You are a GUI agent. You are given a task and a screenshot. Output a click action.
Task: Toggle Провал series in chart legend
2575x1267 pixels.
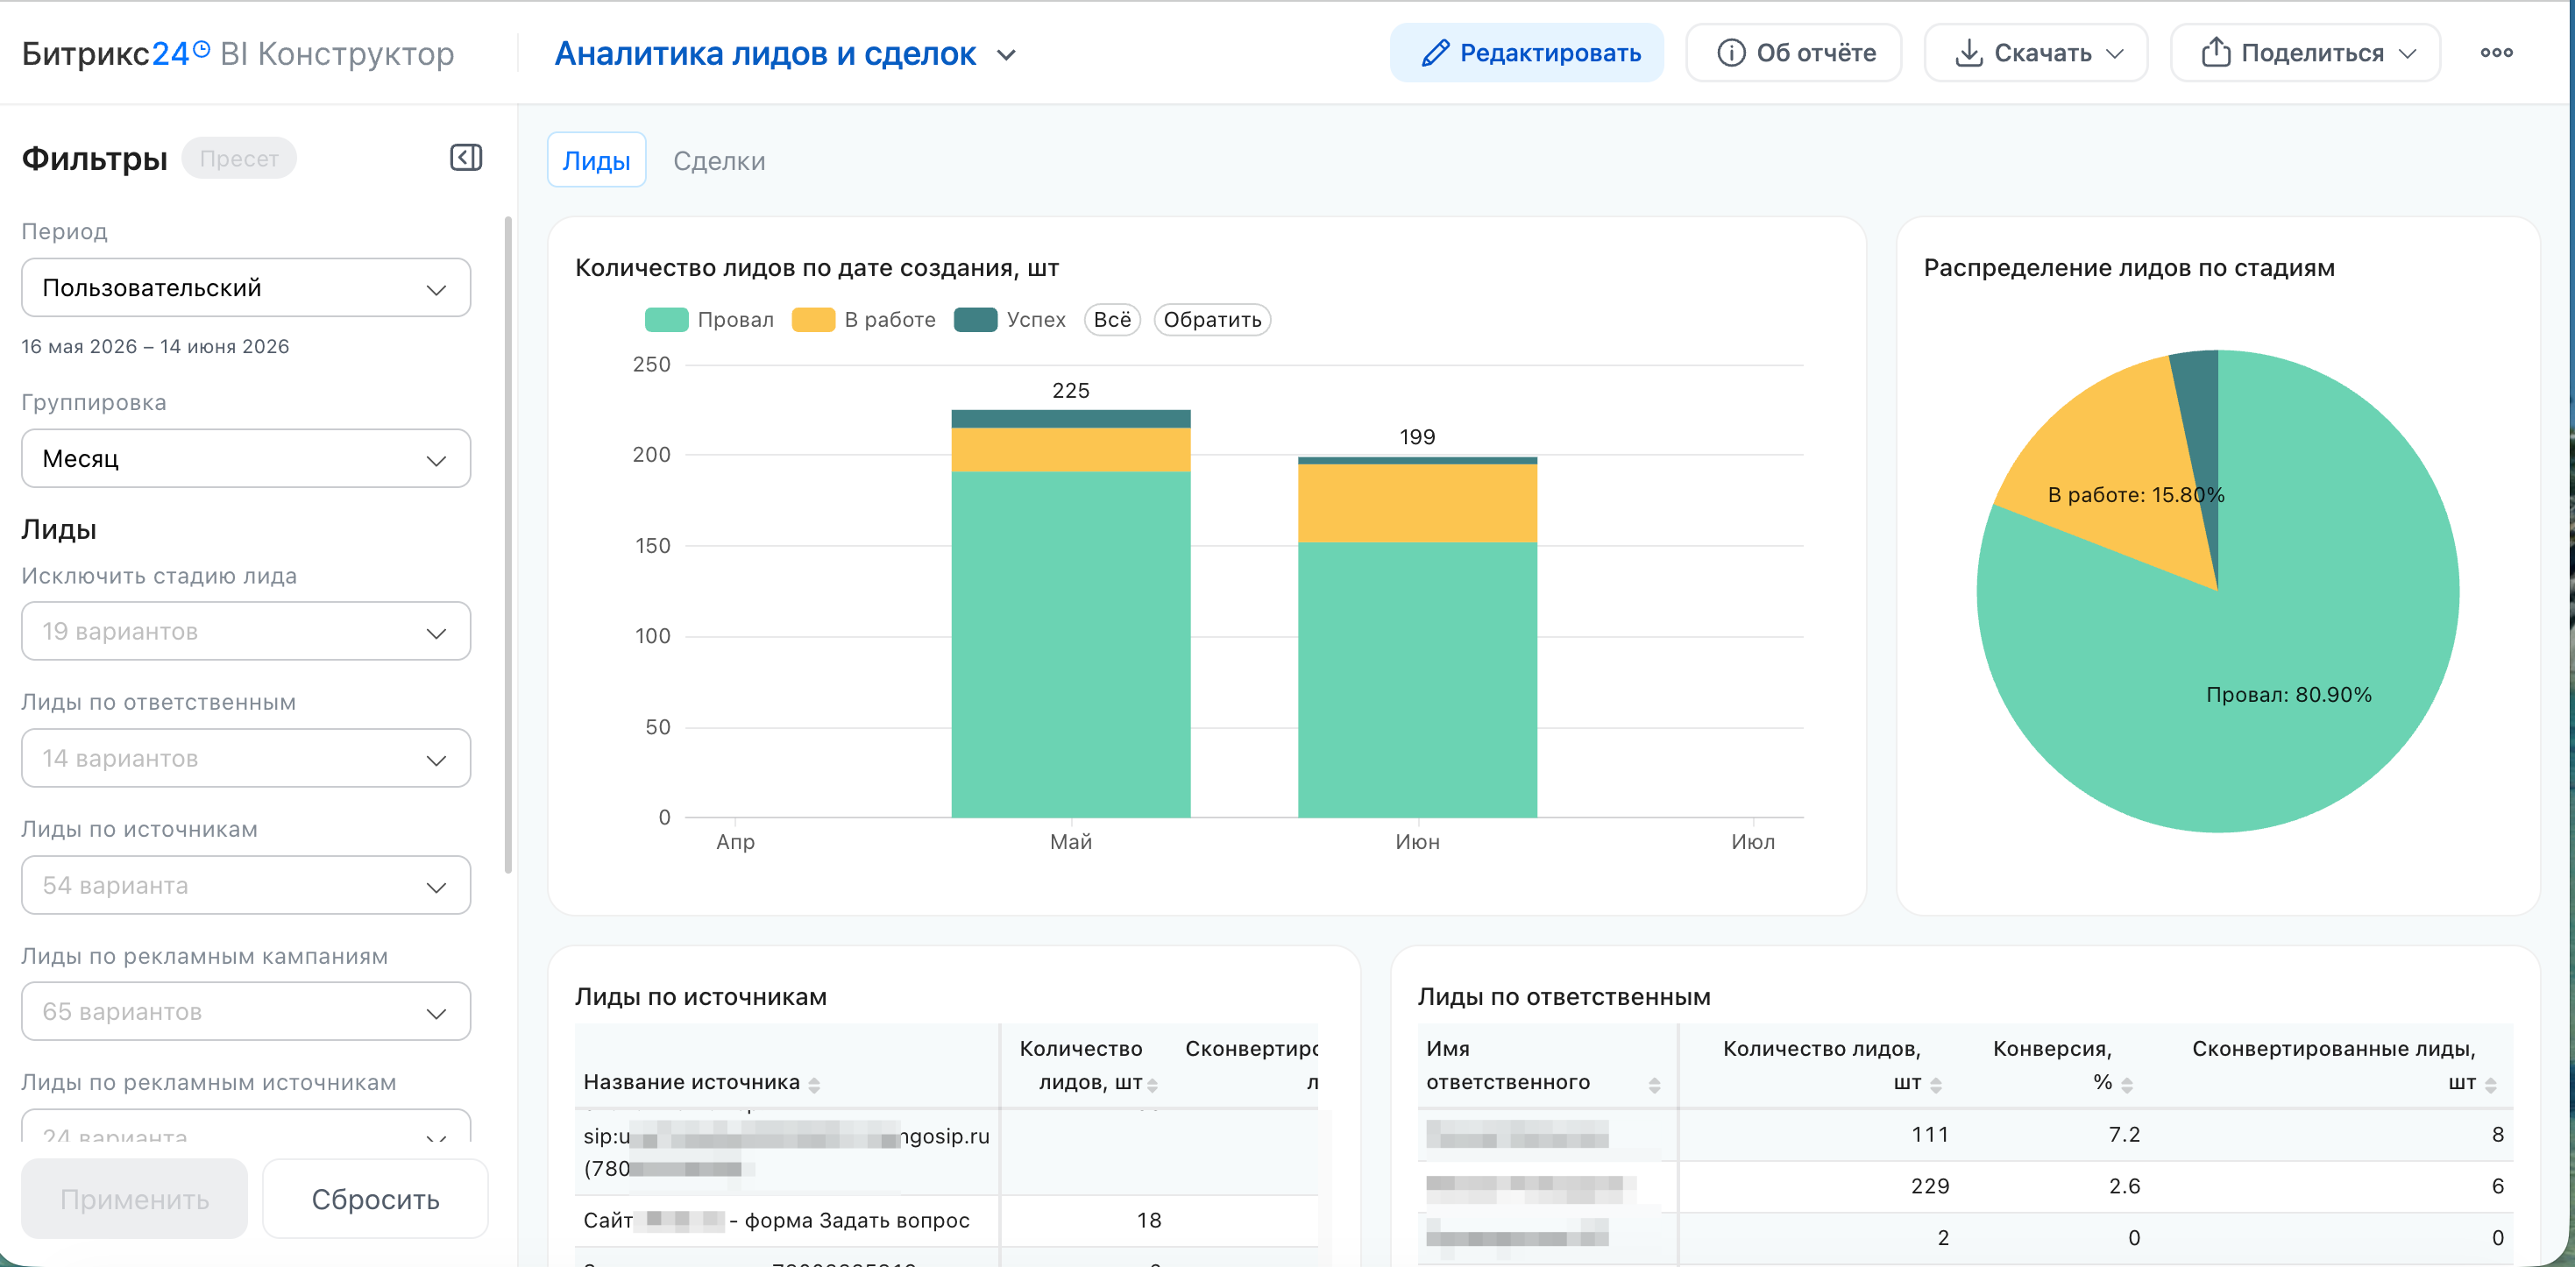tap(709, 320)
